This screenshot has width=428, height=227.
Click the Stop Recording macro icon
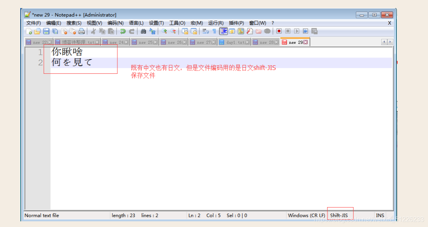(288, 31)
